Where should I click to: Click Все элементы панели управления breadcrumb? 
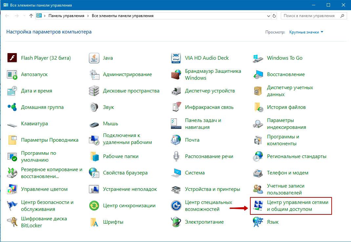tap(122, 16)
